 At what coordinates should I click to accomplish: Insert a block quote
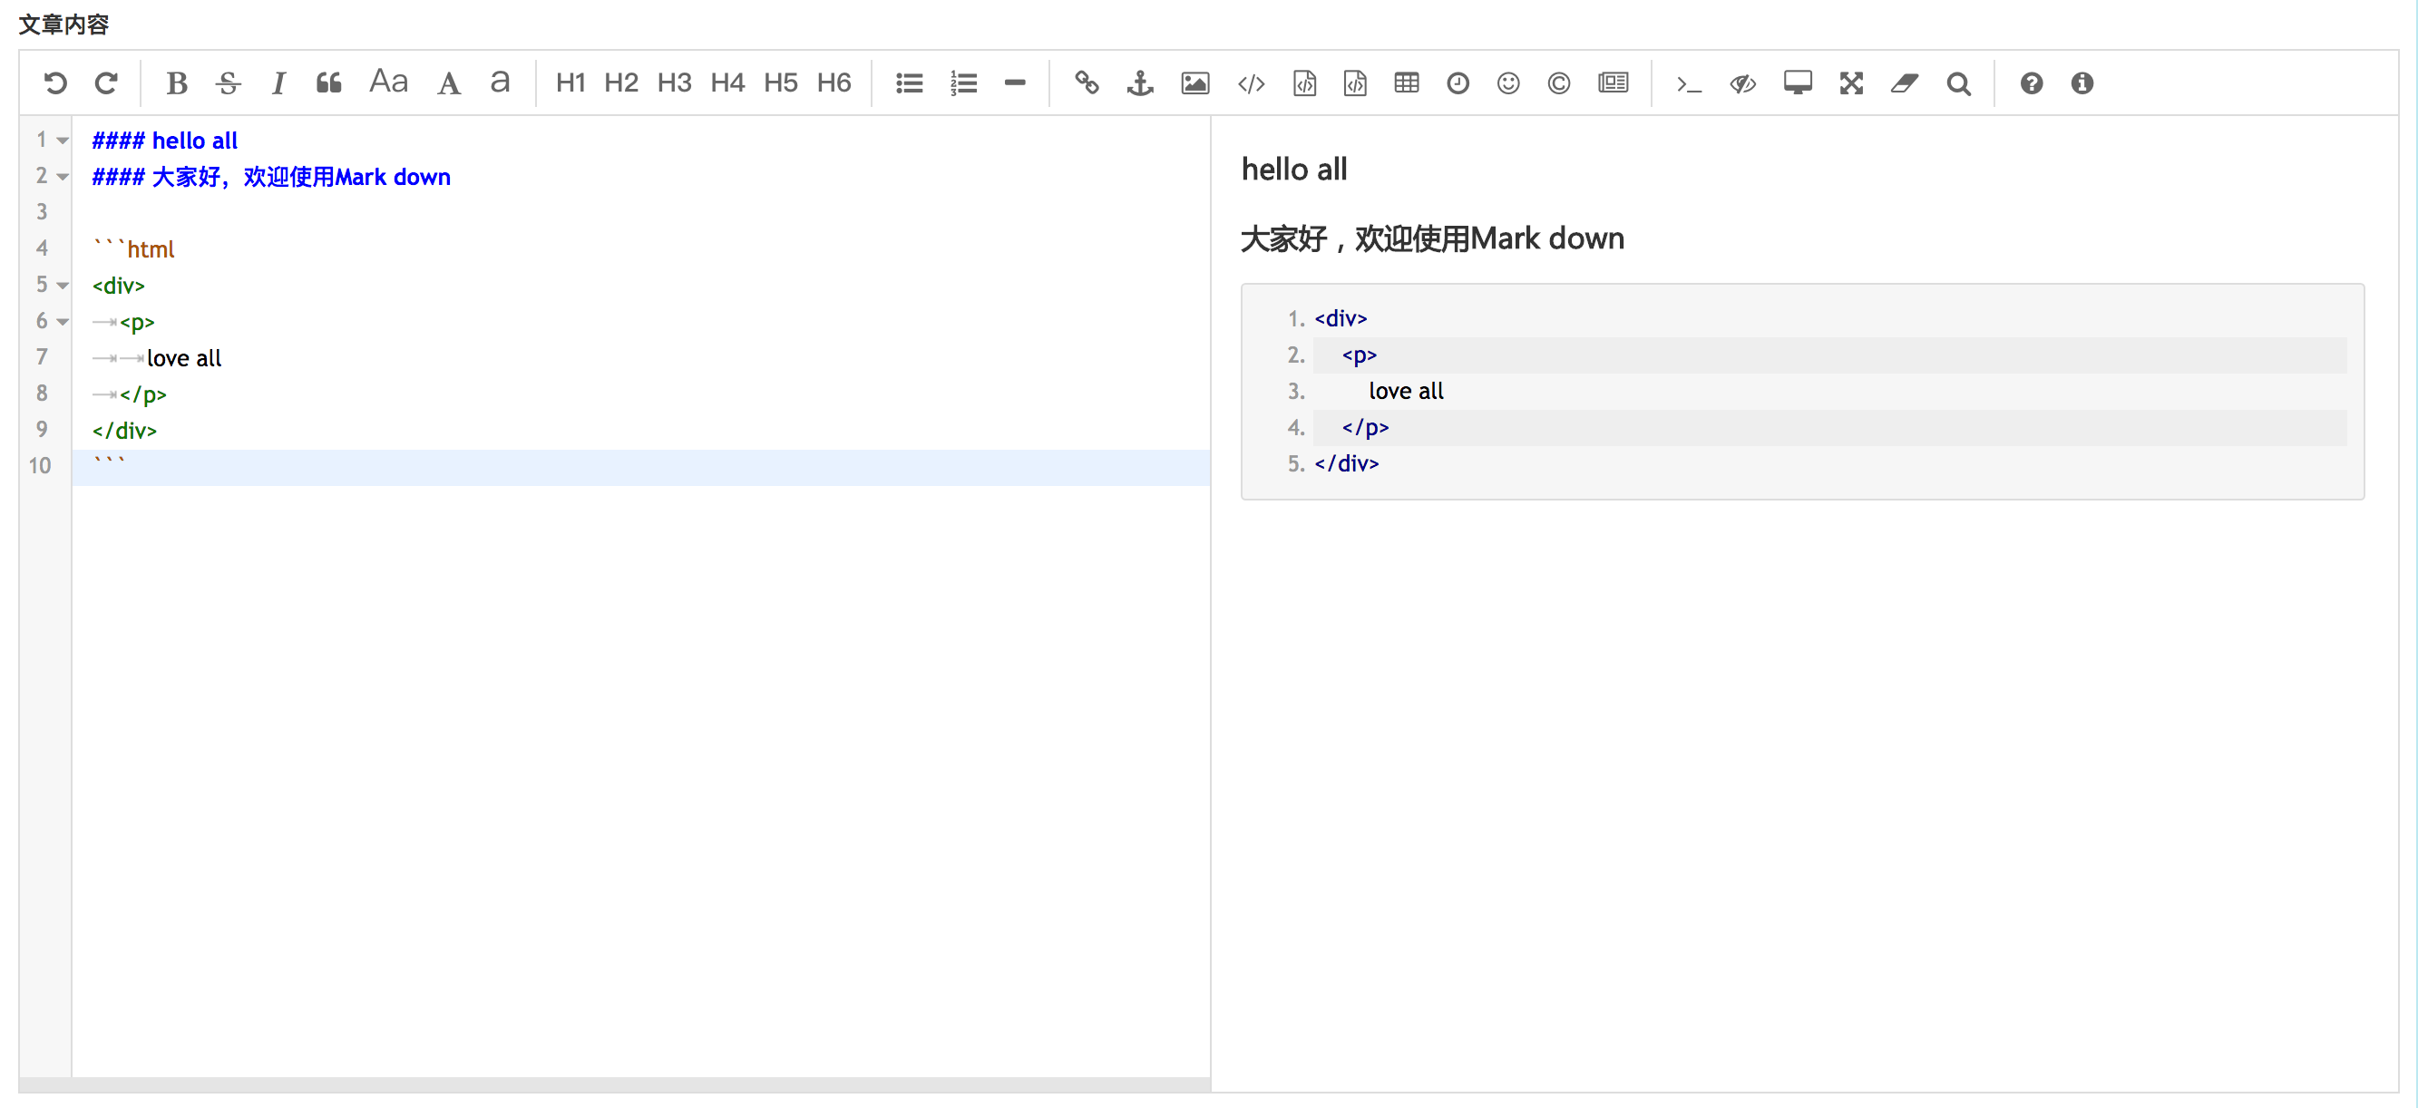pyautogui.click(x=328, y=83)
